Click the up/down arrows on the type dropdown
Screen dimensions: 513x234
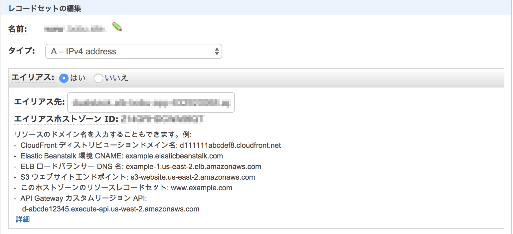217,51
